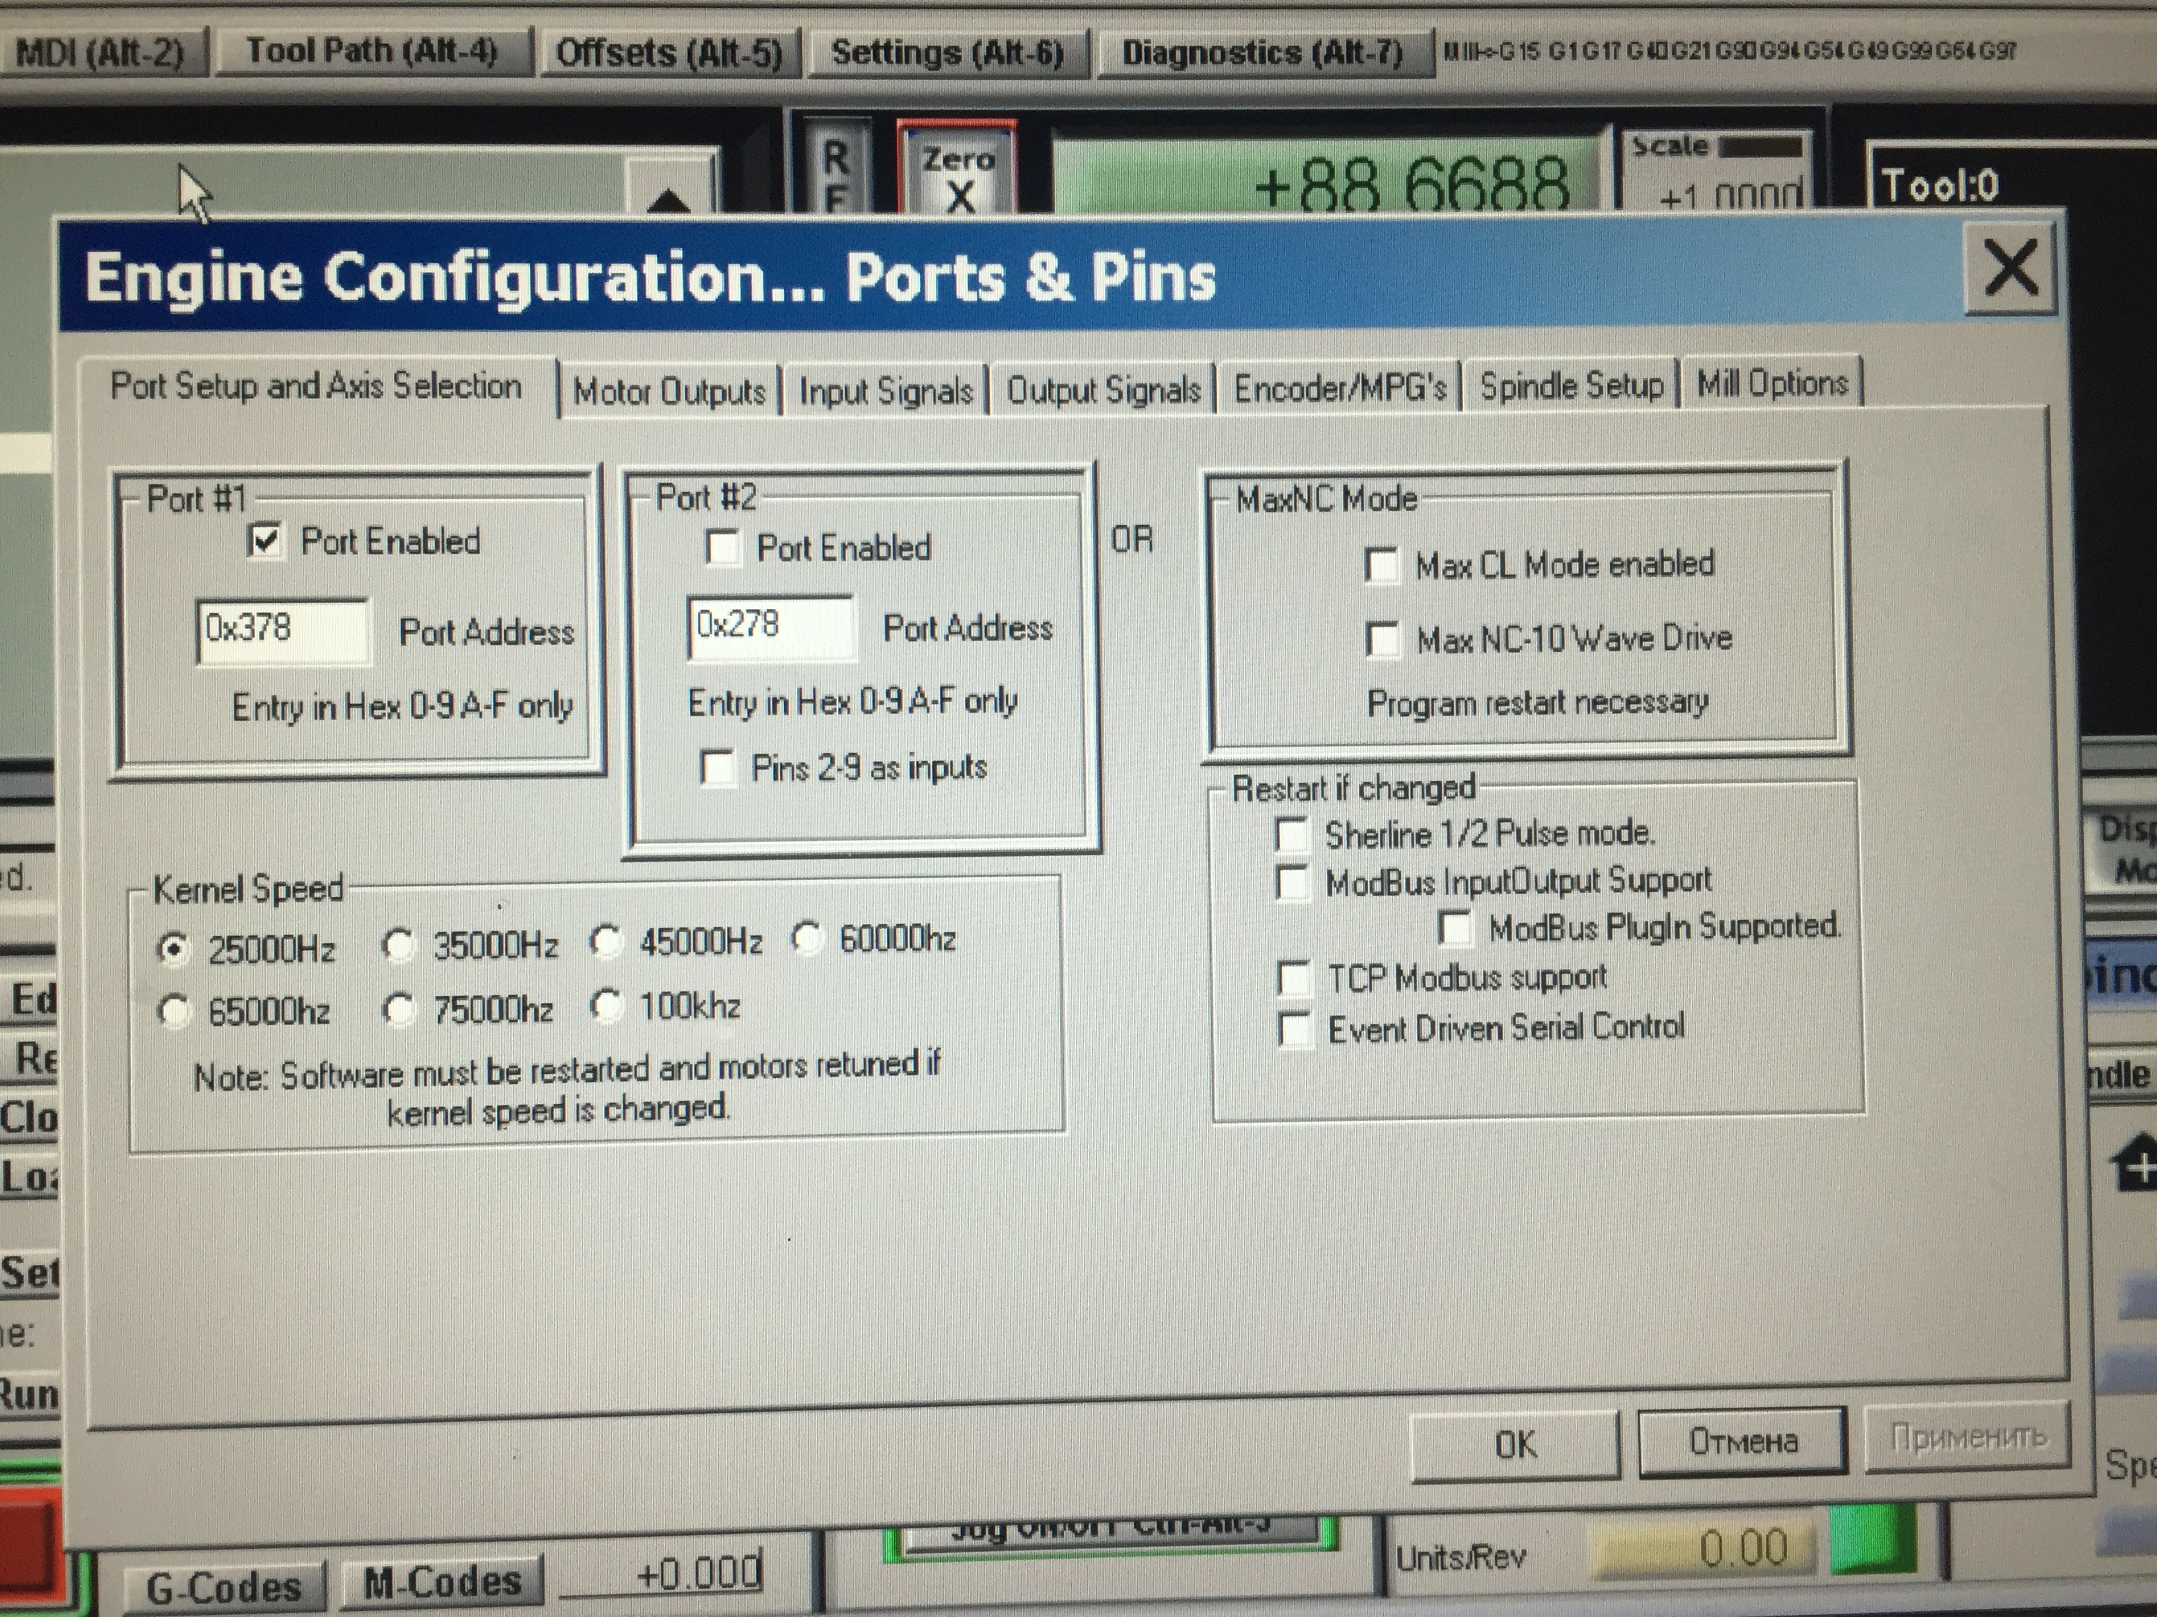Image resolution: width=2157 pixels, height=1617 pixels.
Task: Switch to Motor Outputs tab
Action: tap(669, 391)
